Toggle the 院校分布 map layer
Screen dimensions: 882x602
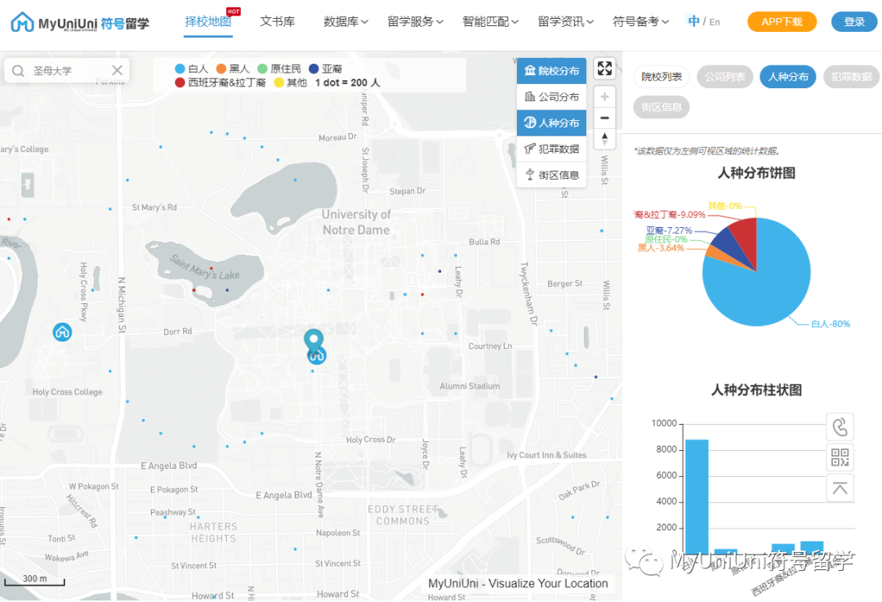[x=551, y=71]
